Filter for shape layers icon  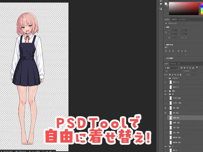click(190, 68)
